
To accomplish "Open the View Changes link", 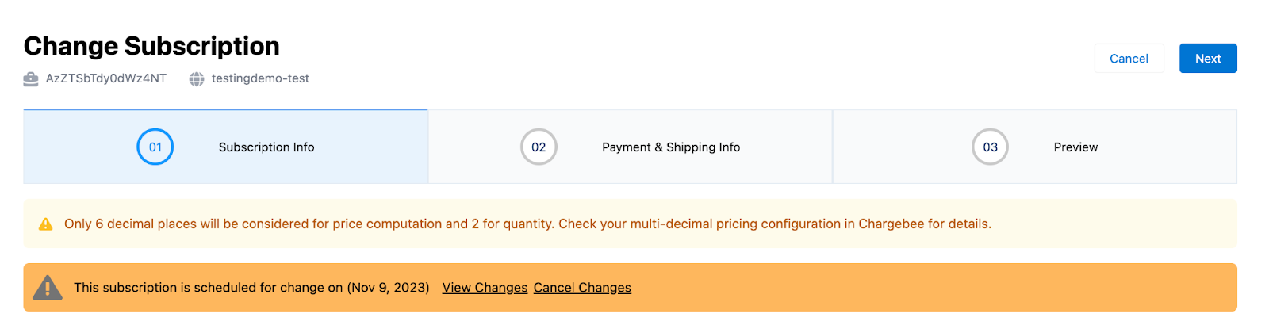I will click(485, 288).
